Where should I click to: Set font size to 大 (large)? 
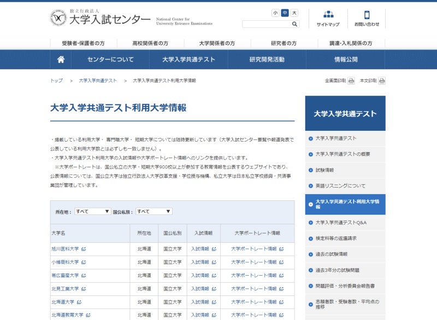(x=294, y=13)
